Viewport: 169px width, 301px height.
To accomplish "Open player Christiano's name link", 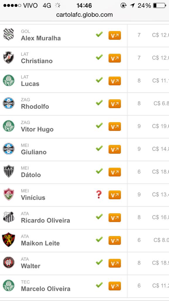I will point(37,61).
